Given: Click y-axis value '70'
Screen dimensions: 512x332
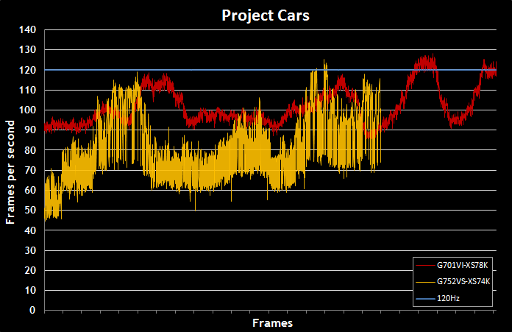Looking at the screenshot, I should 30,170.
